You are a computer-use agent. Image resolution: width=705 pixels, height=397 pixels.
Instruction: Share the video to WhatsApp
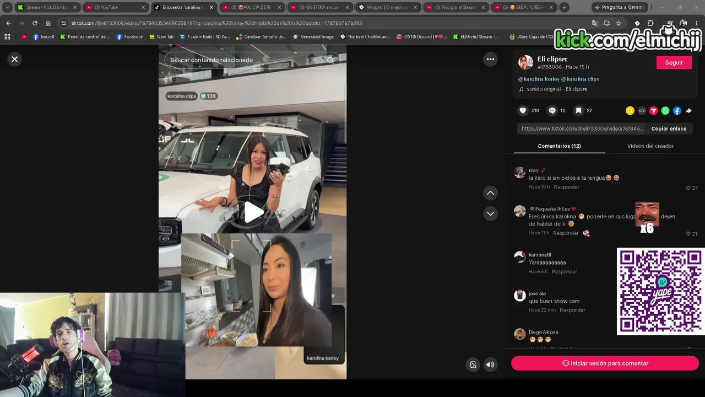665,111
